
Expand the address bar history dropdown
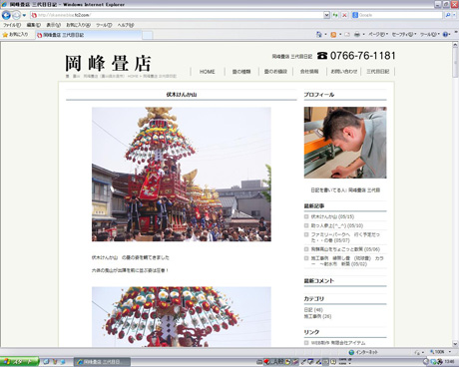(326, 15)
